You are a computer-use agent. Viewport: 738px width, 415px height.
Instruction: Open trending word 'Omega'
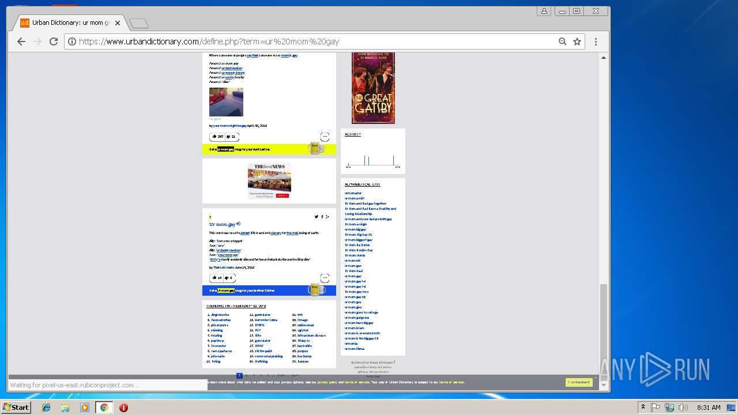(x=303, y=320)
